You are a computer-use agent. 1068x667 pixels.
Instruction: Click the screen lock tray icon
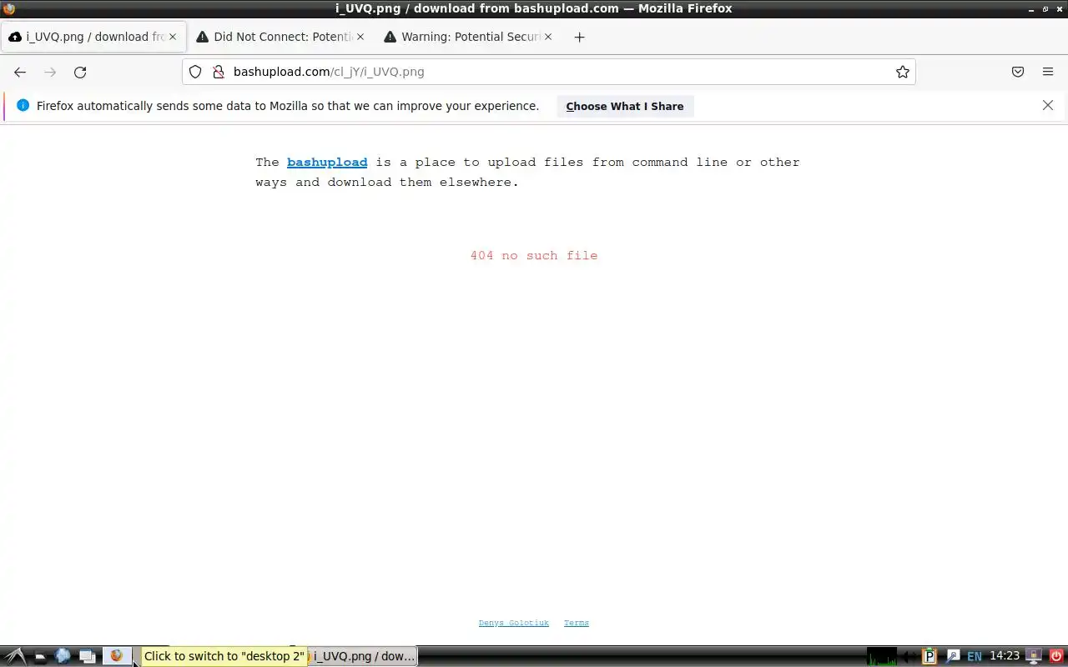pos(1034,656)
